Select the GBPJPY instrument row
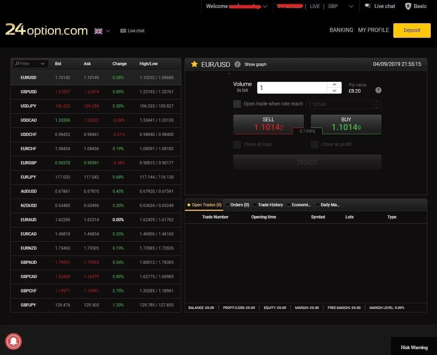 96,305
